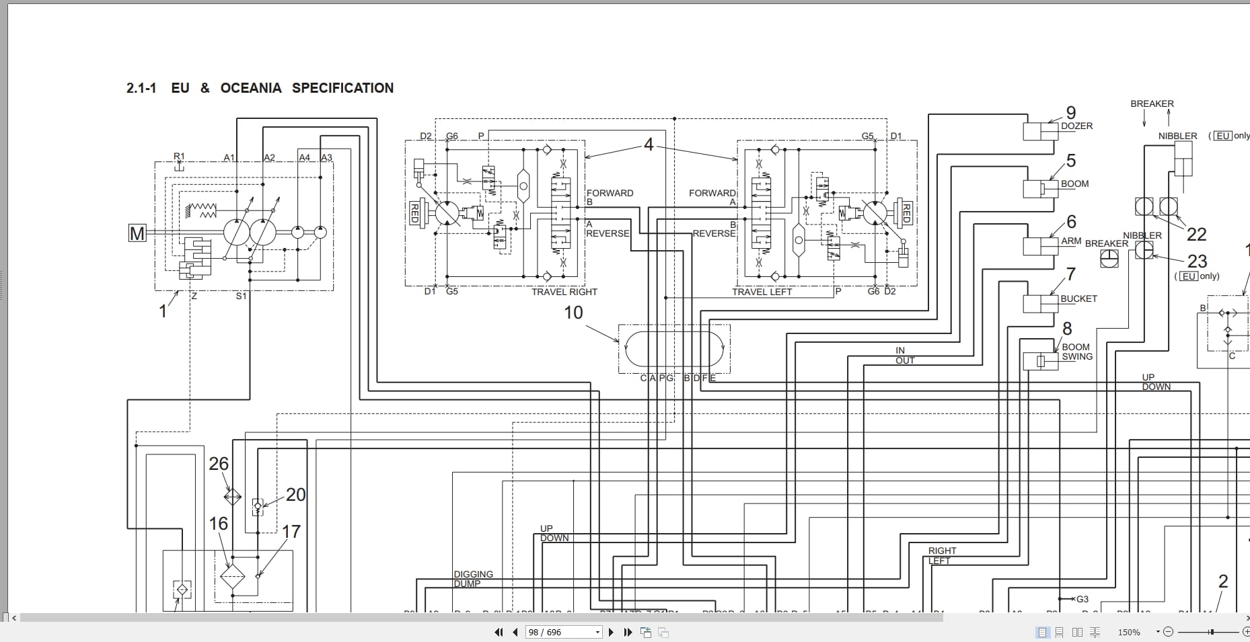Select two-page facing view mode
Viewport: 1250px width, 642px height.
1077,632
